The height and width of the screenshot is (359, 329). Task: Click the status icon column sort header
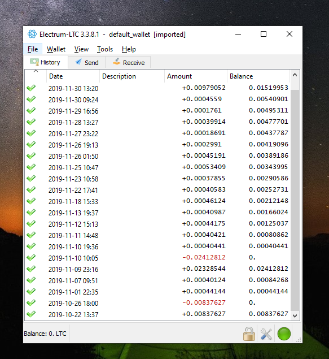pos(36,76)
